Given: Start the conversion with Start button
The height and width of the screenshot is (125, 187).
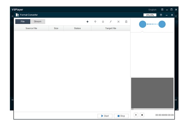Looking at the screenshot, I should click(105, 116).
